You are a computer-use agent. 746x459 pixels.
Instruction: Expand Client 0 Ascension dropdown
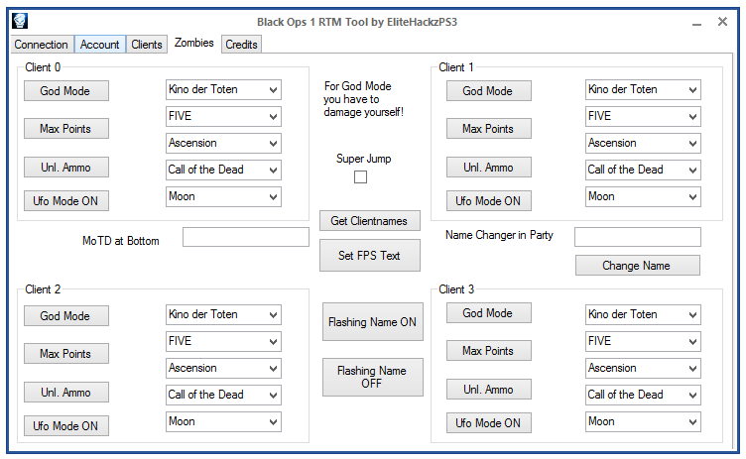(223, 143)
